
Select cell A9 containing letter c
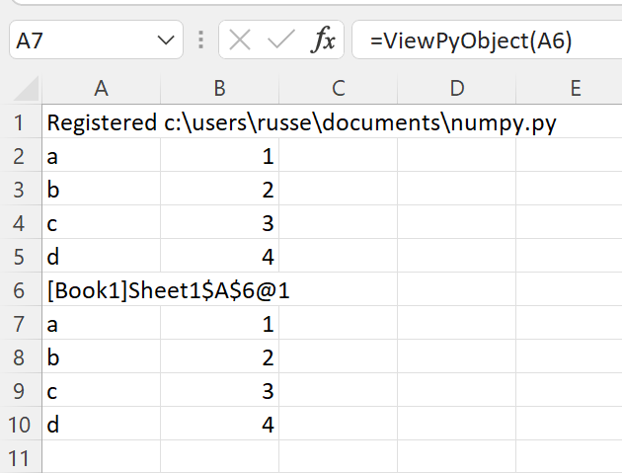(x=101, y=390)
